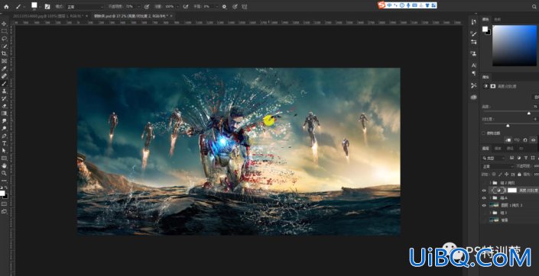
Task: Select the Gradient tool
Action: click(4, 114)
